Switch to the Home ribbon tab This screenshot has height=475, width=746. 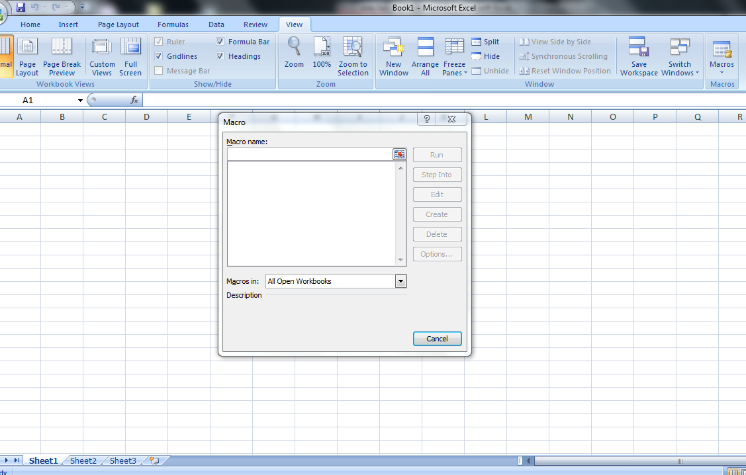click(30, 24)
